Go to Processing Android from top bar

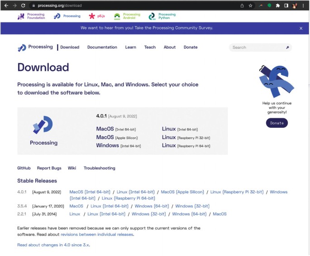(127, 16)
